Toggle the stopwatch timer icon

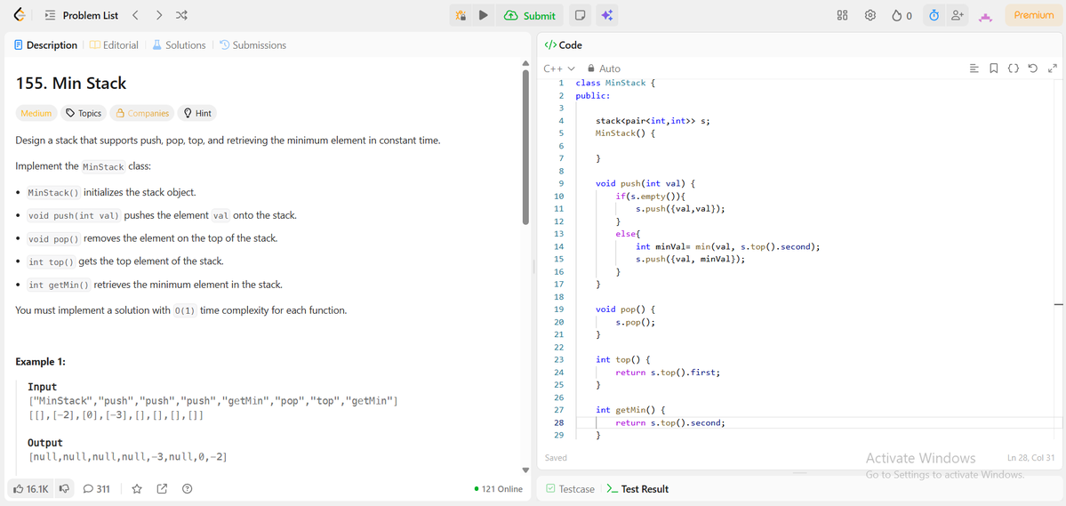click(x=934, y=15)
